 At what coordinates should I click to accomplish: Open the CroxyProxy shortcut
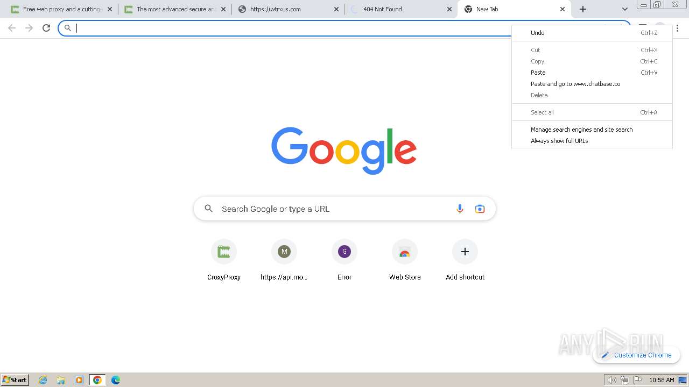click(x=224, y=261)
